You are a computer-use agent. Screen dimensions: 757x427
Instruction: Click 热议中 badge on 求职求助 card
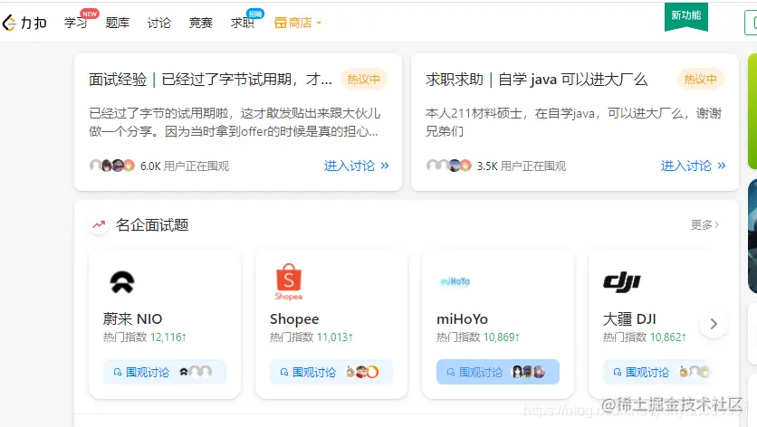click(x=701, y=79)
